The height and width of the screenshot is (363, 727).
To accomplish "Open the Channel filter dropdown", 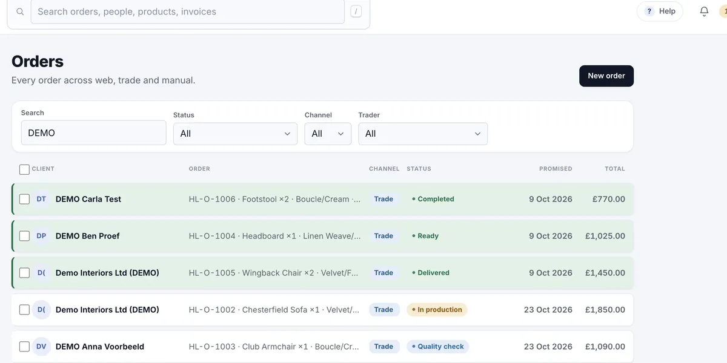I will 328,134.
